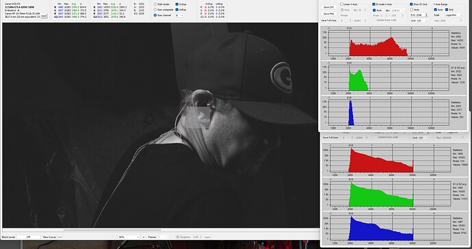
Task: Click the Save CSV button
Action: point(329,7)
